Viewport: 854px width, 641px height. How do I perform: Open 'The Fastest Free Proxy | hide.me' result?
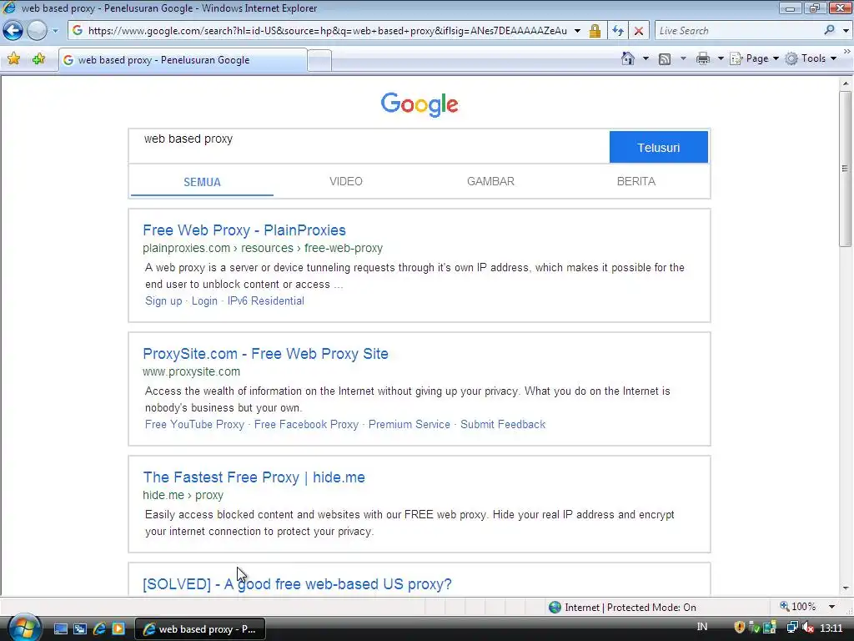(x=254, y=477)
